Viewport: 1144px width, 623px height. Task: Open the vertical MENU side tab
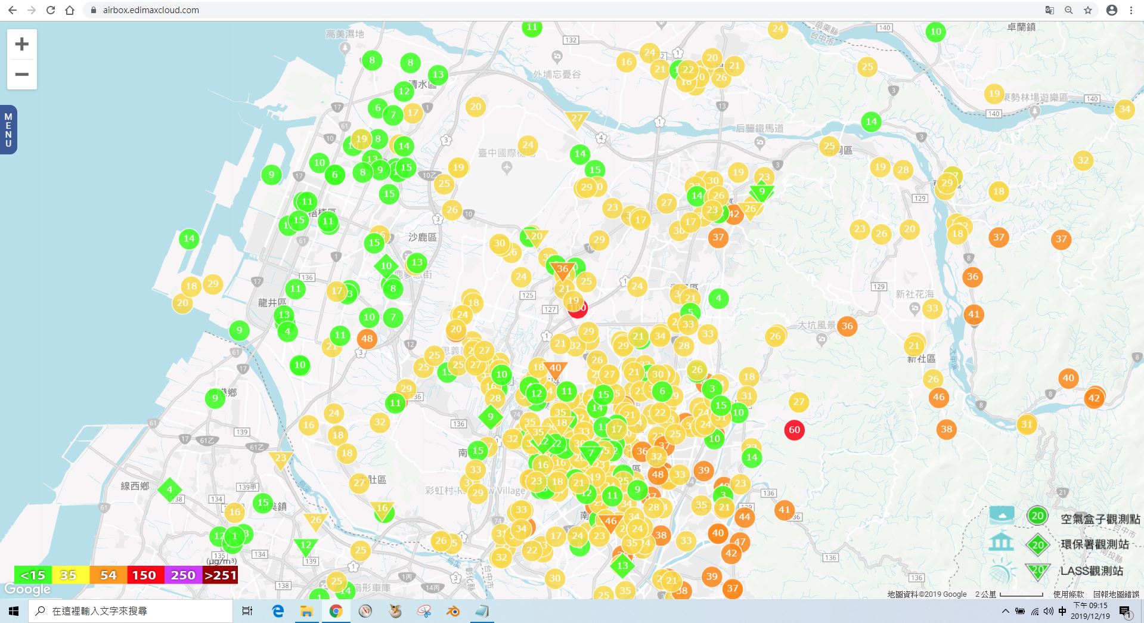[8, 130]
